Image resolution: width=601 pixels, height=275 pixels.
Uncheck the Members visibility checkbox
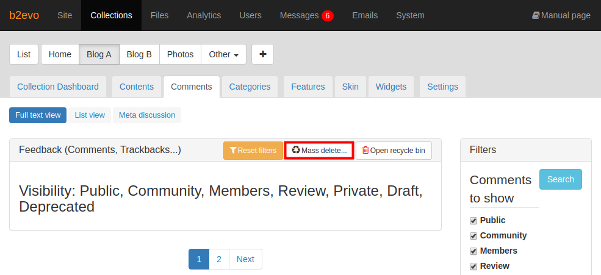click(473, 251)
